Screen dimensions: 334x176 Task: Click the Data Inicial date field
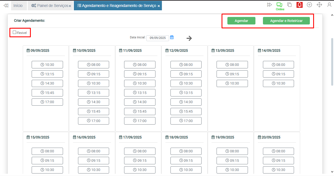point(157,38)
